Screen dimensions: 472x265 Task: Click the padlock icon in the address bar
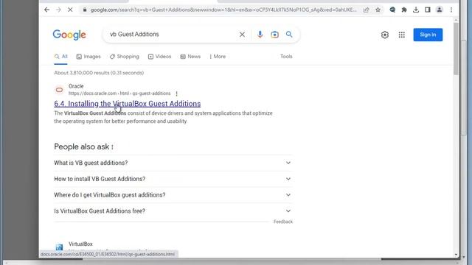tap(85, 10)
